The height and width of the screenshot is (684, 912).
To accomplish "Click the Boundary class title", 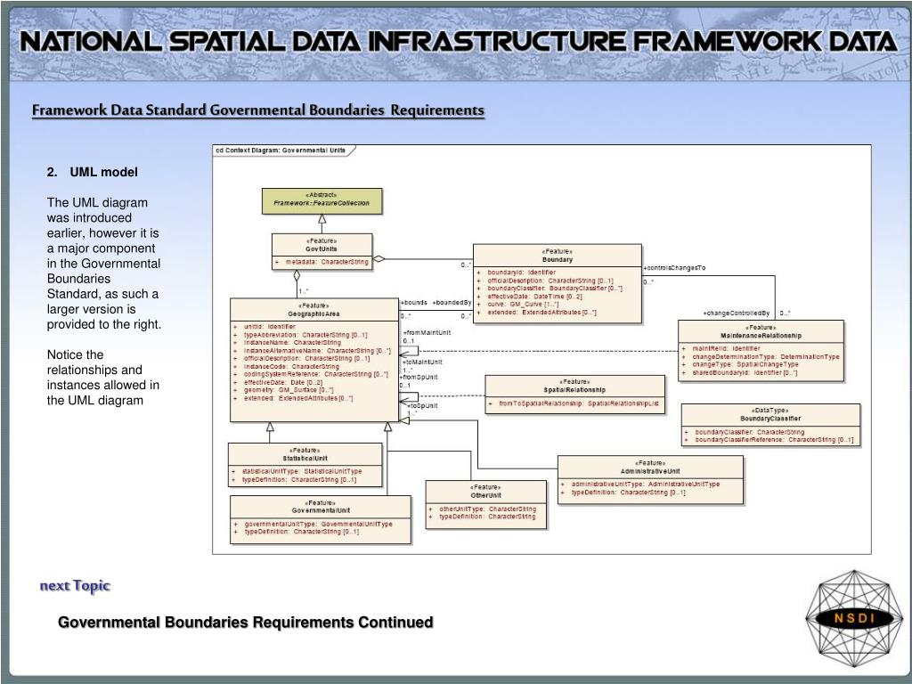I will pos(558,260).
